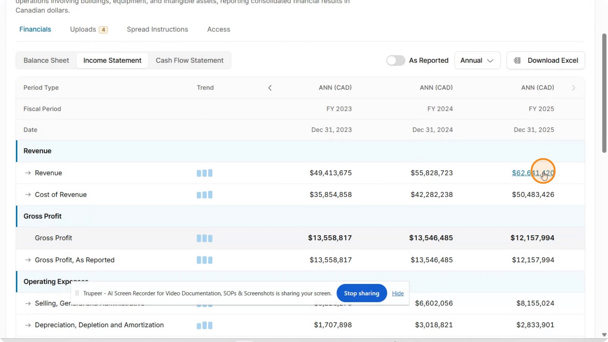The image size is (608, 342).
Task: Click Stop sharing in the Trupeer bar
Action: (x=362, y=293)
